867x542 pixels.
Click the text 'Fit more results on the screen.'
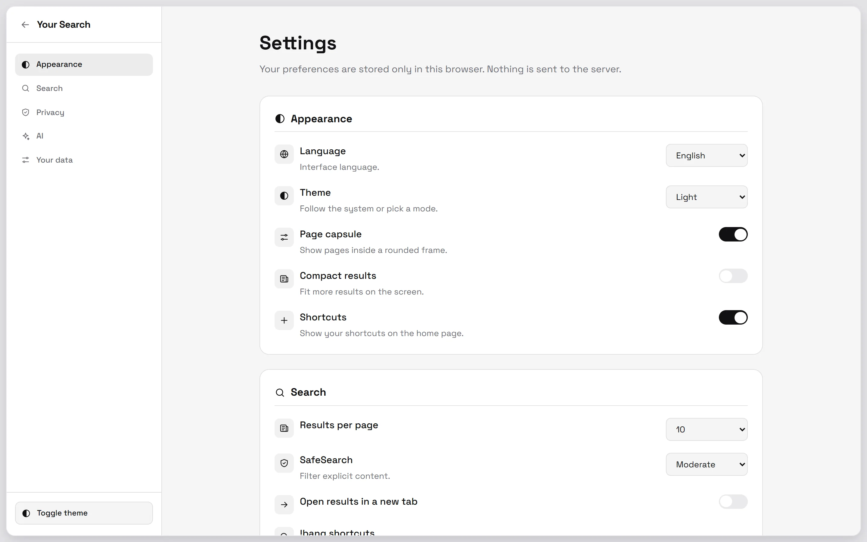point(362,292)
